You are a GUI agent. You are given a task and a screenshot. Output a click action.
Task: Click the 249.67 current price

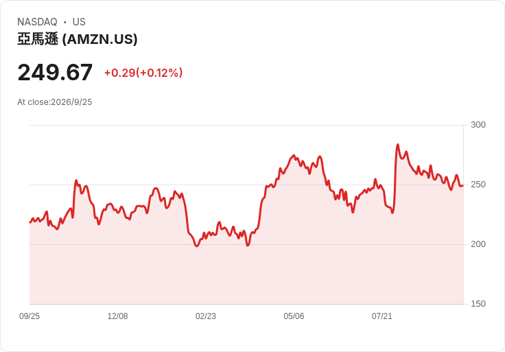55,73
